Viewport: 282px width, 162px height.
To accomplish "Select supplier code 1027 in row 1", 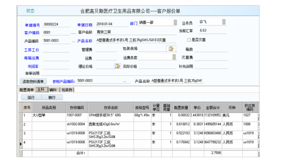I will pyautogui.click(x=250, y=117).
